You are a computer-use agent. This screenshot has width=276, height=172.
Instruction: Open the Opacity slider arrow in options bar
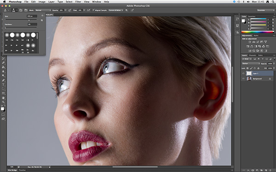(65, 10)
